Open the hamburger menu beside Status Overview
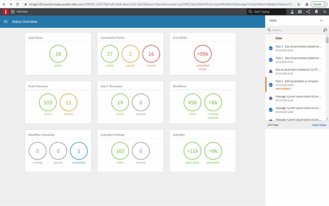The width and height of the screenshot is (329, 206). tap(6, 21)
